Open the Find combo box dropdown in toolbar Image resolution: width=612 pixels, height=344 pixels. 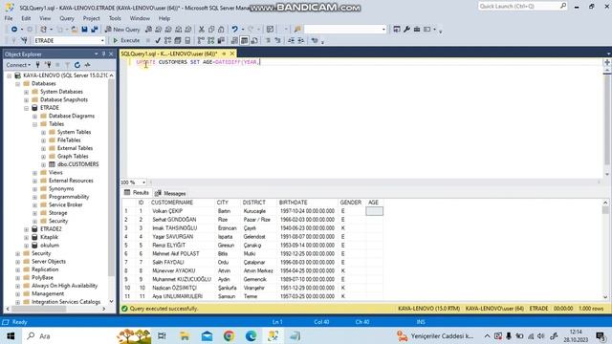[x=383, y=30]
